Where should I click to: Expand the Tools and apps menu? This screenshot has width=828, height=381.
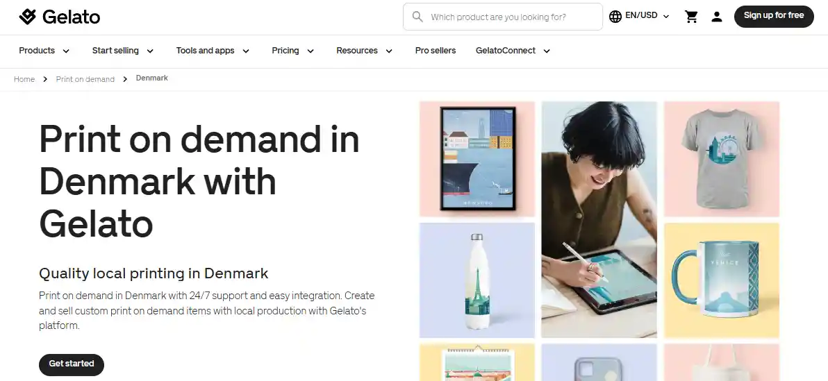coord(213,51)
